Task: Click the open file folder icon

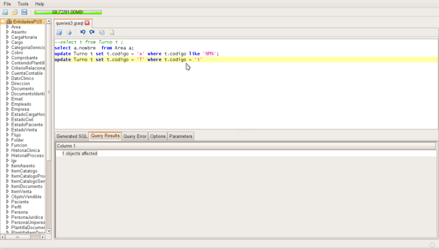Action: (15, 12)
